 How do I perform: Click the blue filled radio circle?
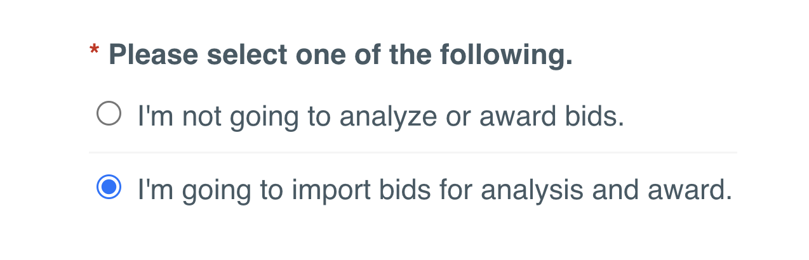coord(109,188)
